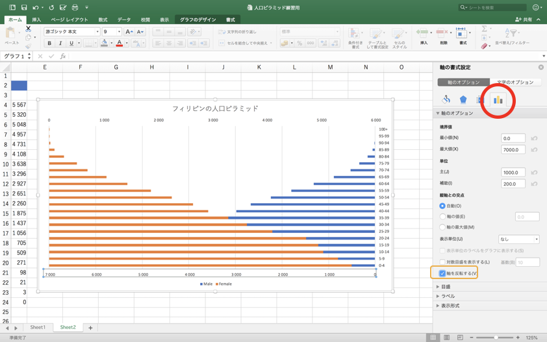This screenshot has height=342, width=547.
Task: Select 軸の最大値(M) radio button
Action: click(442, 227)
